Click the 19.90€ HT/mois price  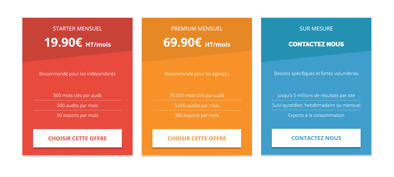click(77, 43)
